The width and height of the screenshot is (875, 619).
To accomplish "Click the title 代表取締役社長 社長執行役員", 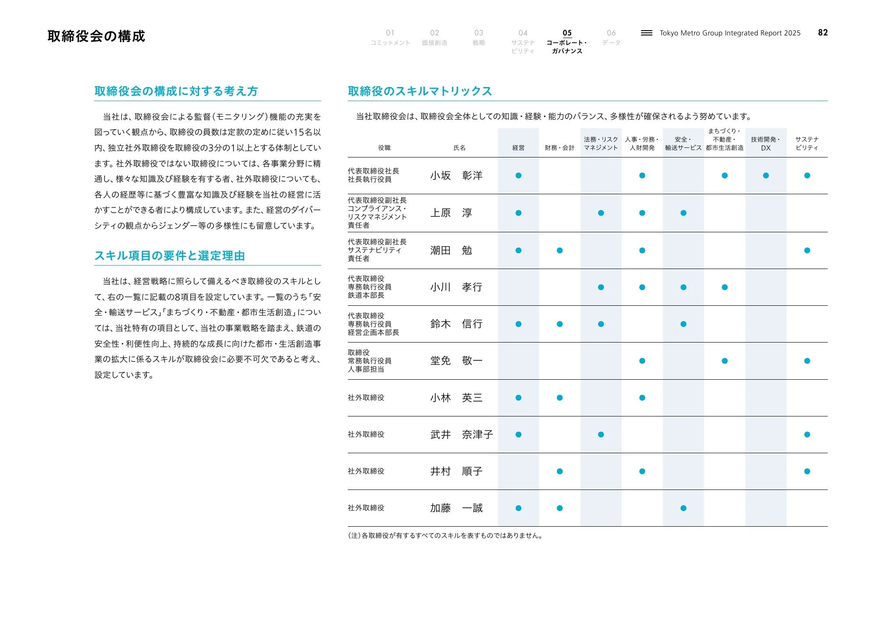I will [374, 175].
